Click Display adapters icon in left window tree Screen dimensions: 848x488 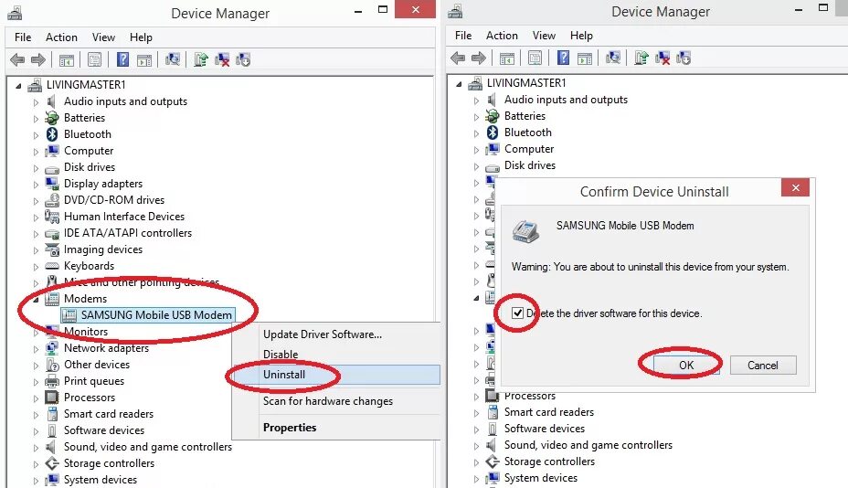52,184
